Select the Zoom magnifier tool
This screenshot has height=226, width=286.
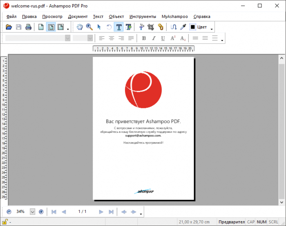[x=89, y=27]
